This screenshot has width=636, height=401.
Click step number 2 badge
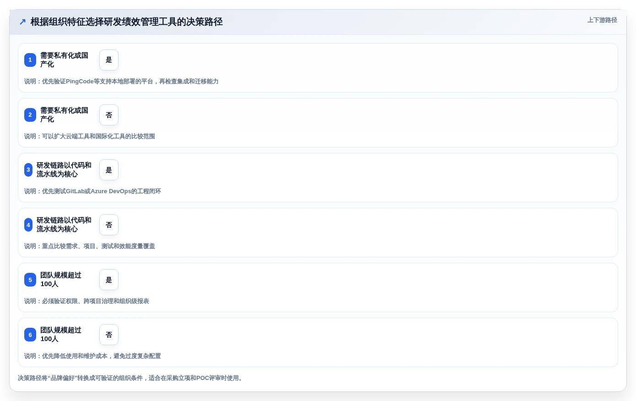[x=30, y=115]
